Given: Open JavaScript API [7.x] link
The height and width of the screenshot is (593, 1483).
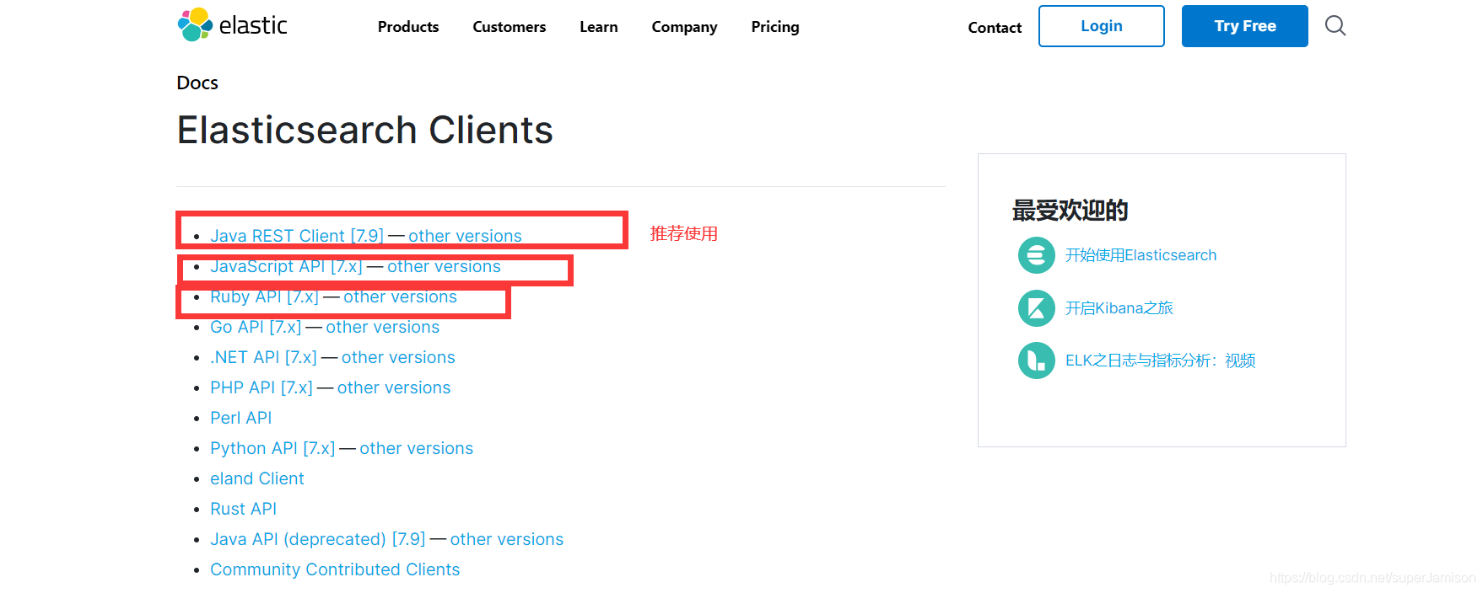Looking at the screenshot, I should pos(286,266).
